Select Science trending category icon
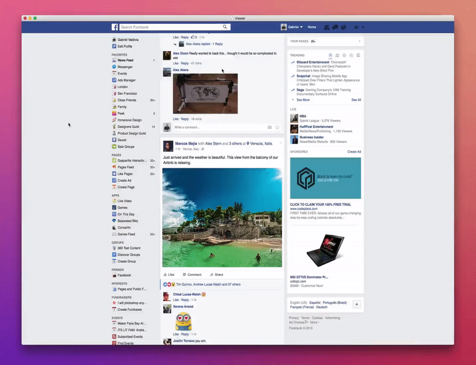Viewport: 476px width, 365px height. [x=344, y=55]
